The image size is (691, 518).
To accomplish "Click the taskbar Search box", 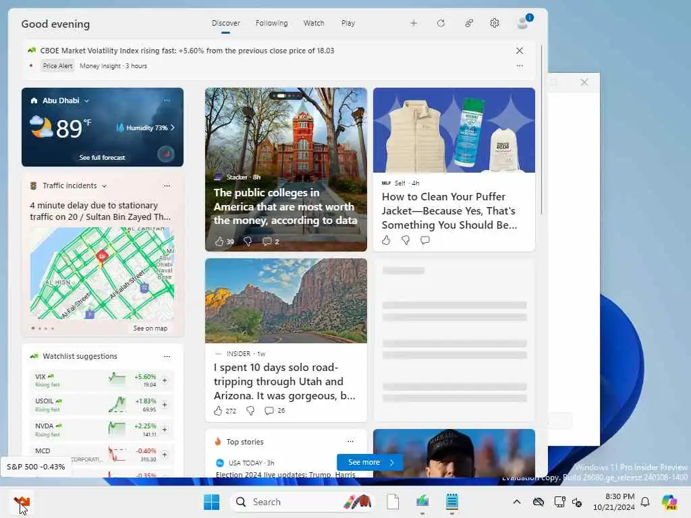I will click(x=302, y=502).
